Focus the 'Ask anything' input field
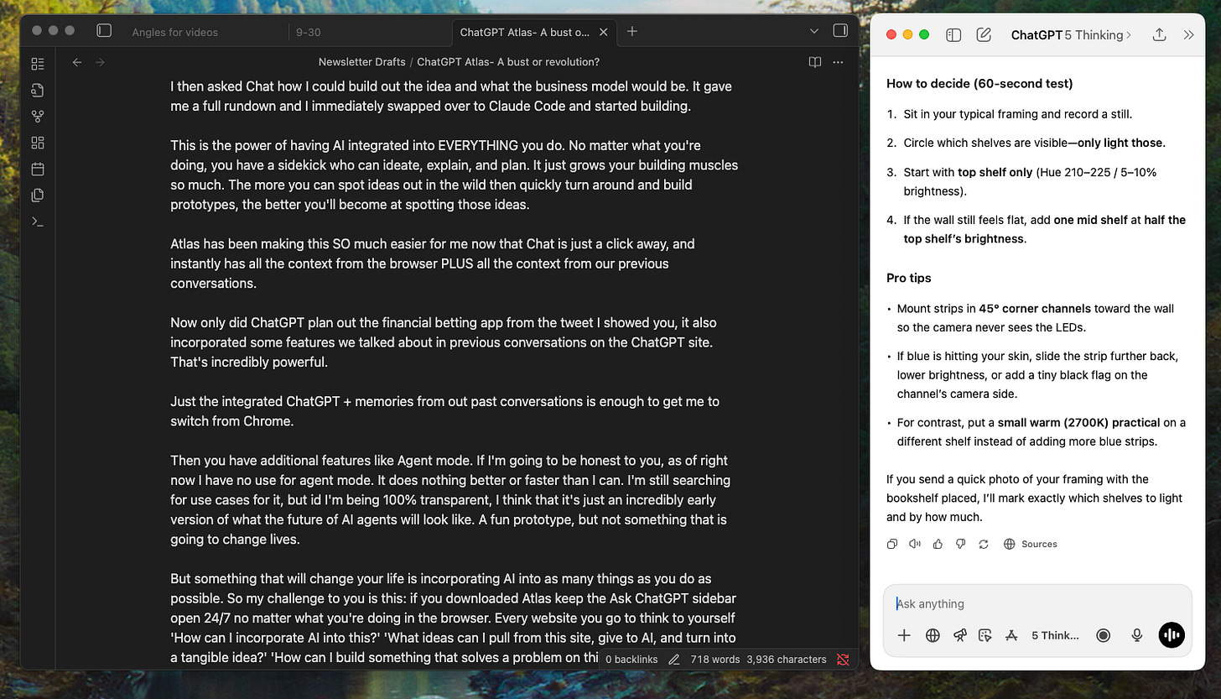This screenshot has width=1221, height=699. 1037,603
